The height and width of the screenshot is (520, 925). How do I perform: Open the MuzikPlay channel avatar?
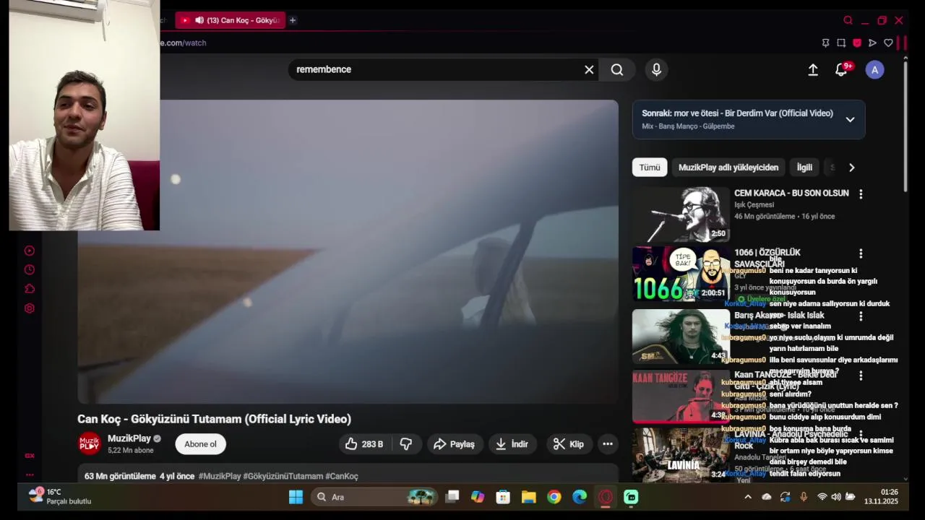90,443
